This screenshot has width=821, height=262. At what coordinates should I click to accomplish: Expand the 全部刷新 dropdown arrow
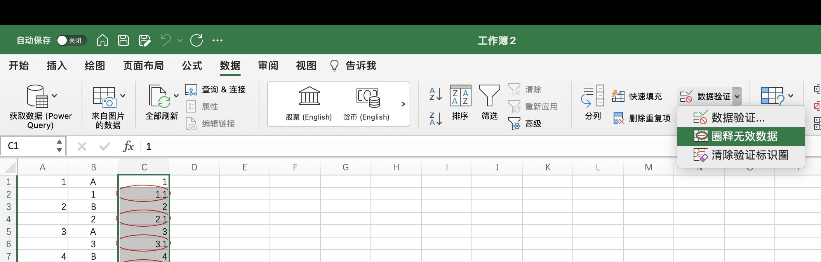coord(176,96)
